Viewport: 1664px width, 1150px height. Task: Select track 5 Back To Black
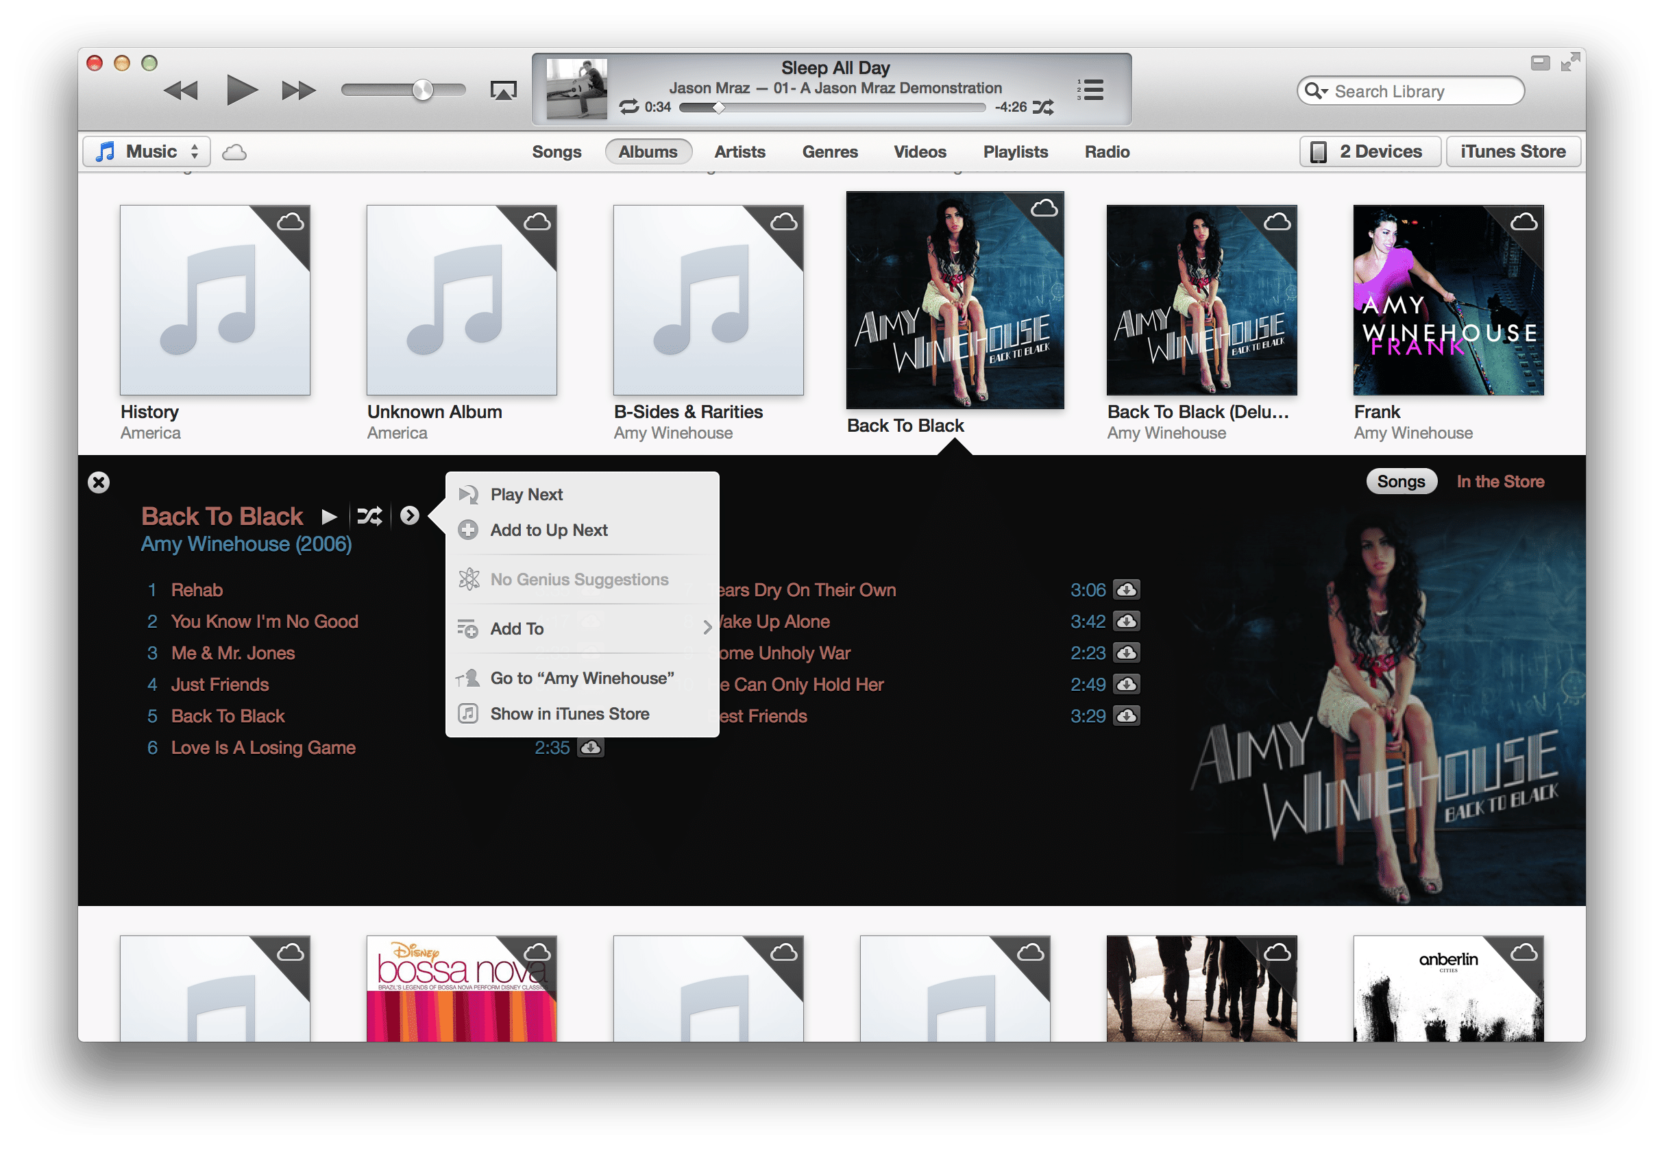click(228, 717)
